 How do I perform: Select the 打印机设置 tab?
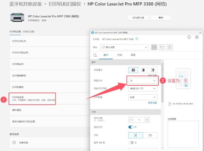(x=15, y=32)
